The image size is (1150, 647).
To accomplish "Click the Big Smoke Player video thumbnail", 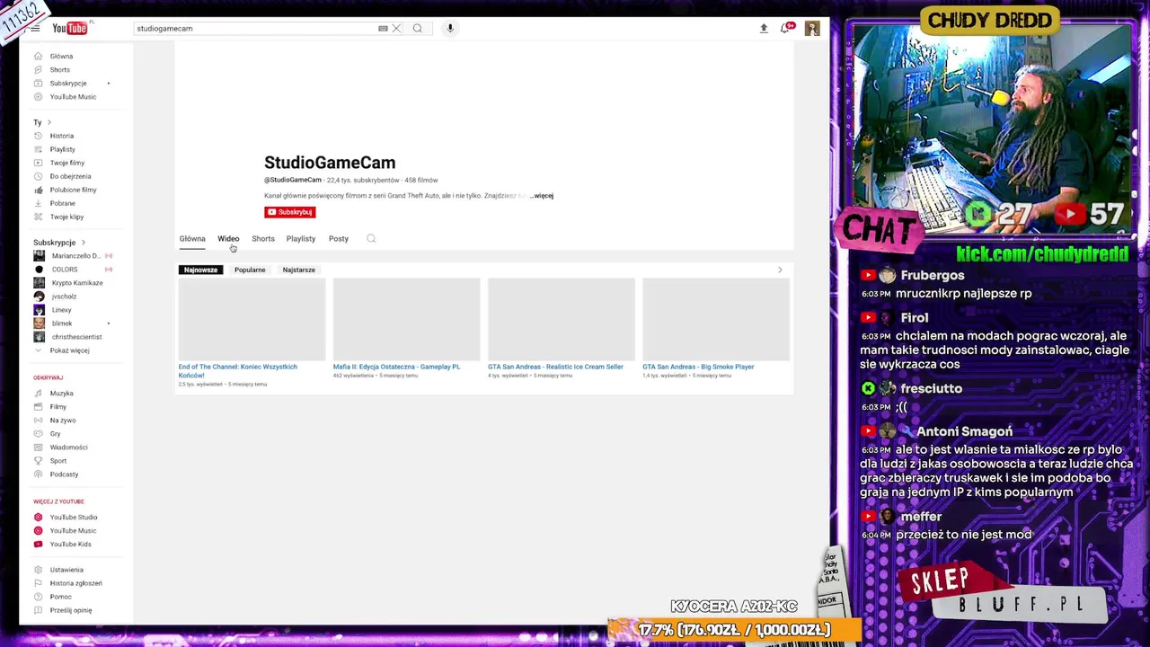I will click(x=716, y=319).
